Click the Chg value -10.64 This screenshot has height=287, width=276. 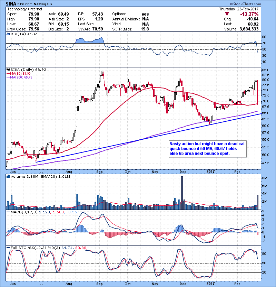[252, 19]
